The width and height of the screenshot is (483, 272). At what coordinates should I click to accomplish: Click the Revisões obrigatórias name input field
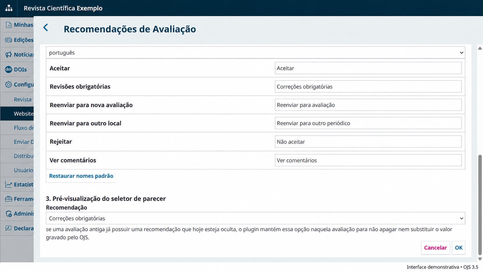(368, 86)
